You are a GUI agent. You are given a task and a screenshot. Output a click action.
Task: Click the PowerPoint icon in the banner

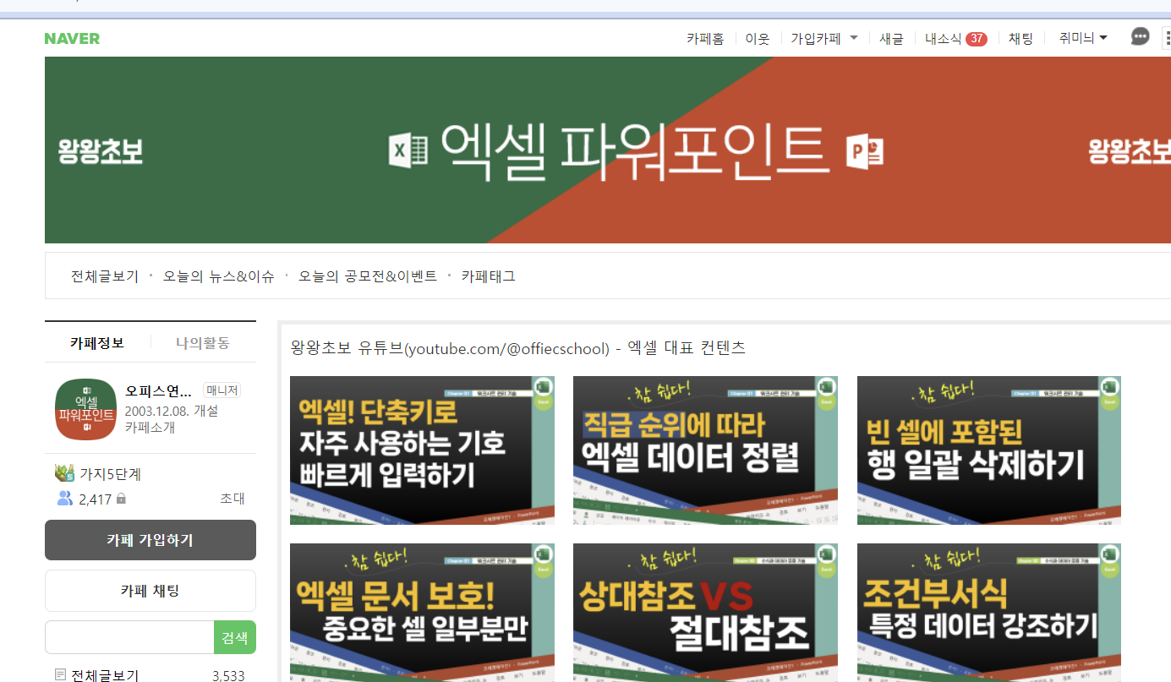865,152
